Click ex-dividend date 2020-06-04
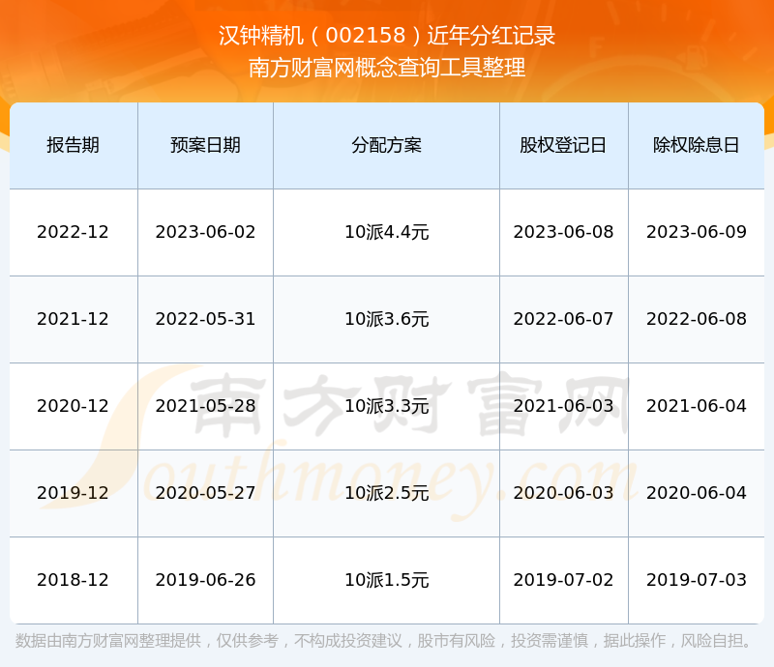 tap(696, 493)
